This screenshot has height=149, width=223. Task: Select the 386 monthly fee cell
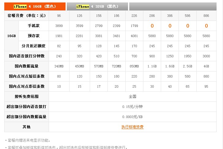tap(170, 16)
